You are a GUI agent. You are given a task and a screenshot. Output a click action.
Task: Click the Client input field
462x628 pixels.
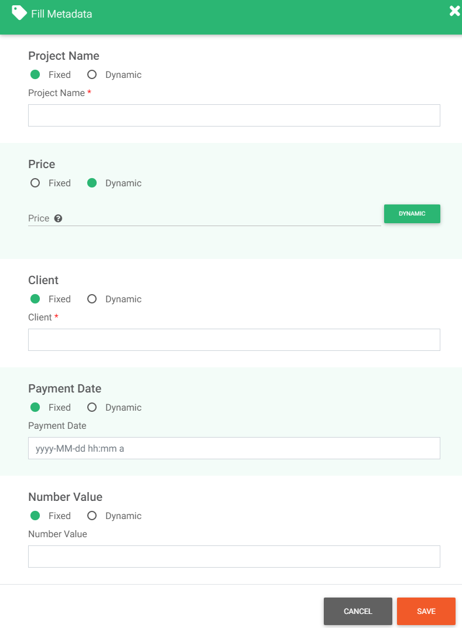point(234,339)
